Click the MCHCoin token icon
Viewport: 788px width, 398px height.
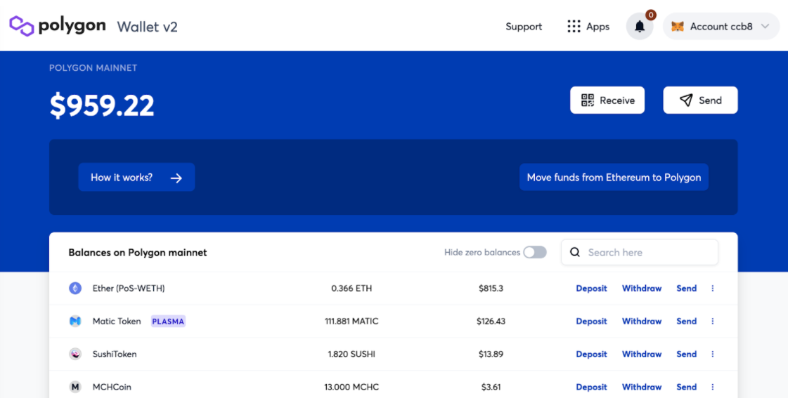tap(75, 387)
